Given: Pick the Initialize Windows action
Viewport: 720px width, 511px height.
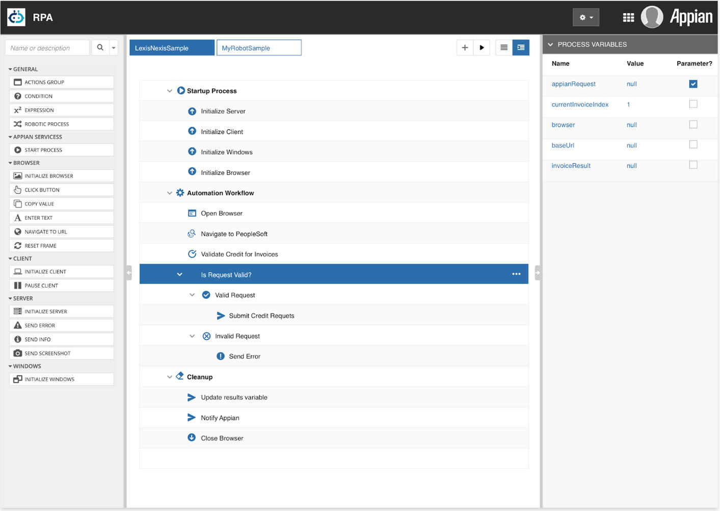Looking at the screenshot, I should [x=61, y=379].
